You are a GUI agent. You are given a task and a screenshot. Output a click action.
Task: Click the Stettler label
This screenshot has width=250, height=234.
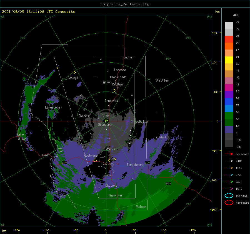162,80
